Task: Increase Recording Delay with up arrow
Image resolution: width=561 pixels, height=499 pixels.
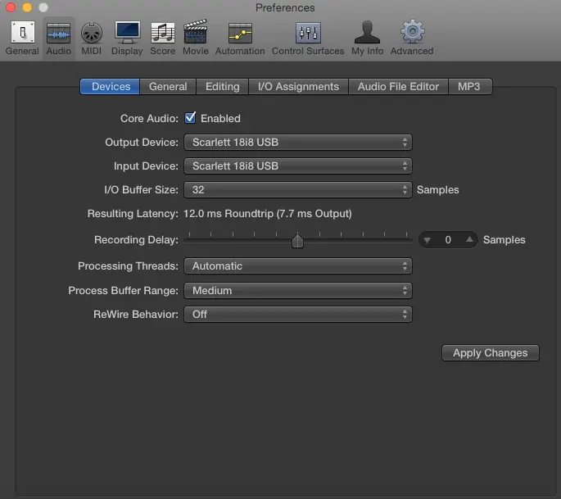Action: pyautogui.click(x=469, y=239)
